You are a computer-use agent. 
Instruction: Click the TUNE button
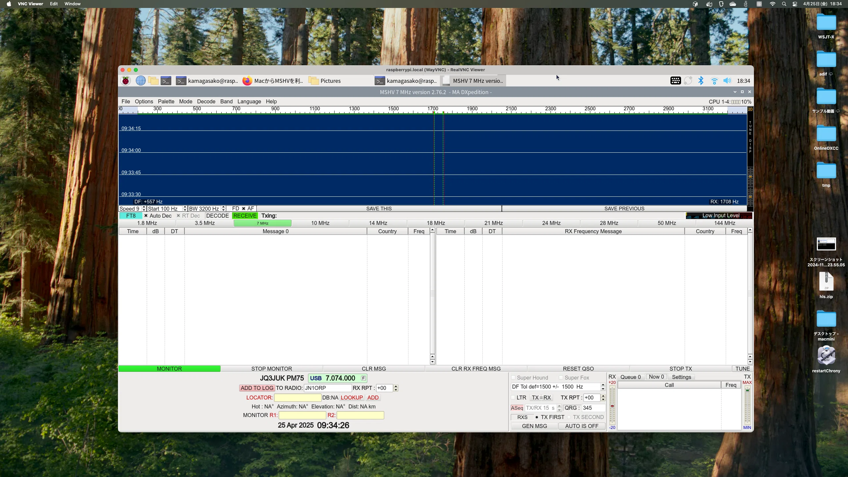[742, 369]
